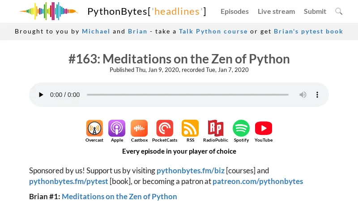Open the RSS feed icon
The height and width of the screenshot is (201, 358).
[190, 128]
